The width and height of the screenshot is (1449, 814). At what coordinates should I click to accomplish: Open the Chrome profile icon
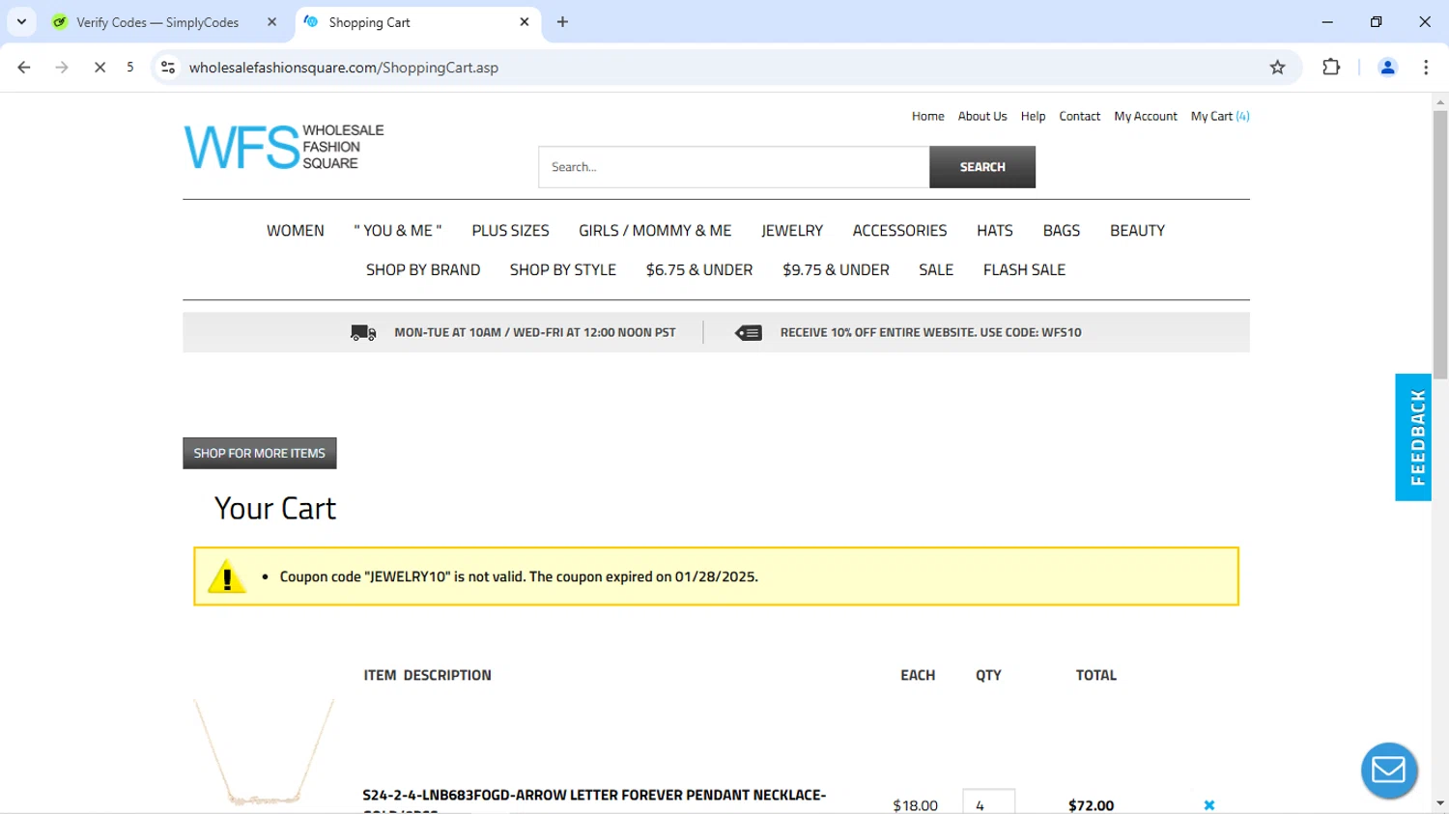point(1387,68)
